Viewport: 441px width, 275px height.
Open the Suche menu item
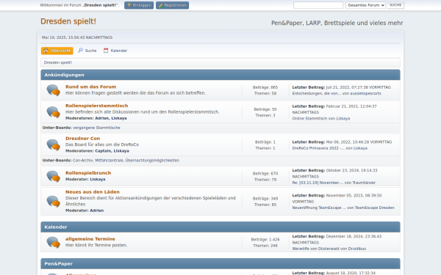87,51
